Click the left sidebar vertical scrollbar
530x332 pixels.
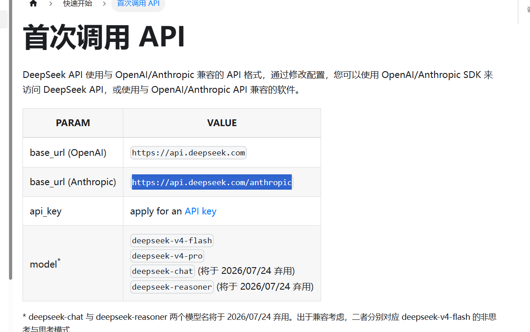pos(10,140)
